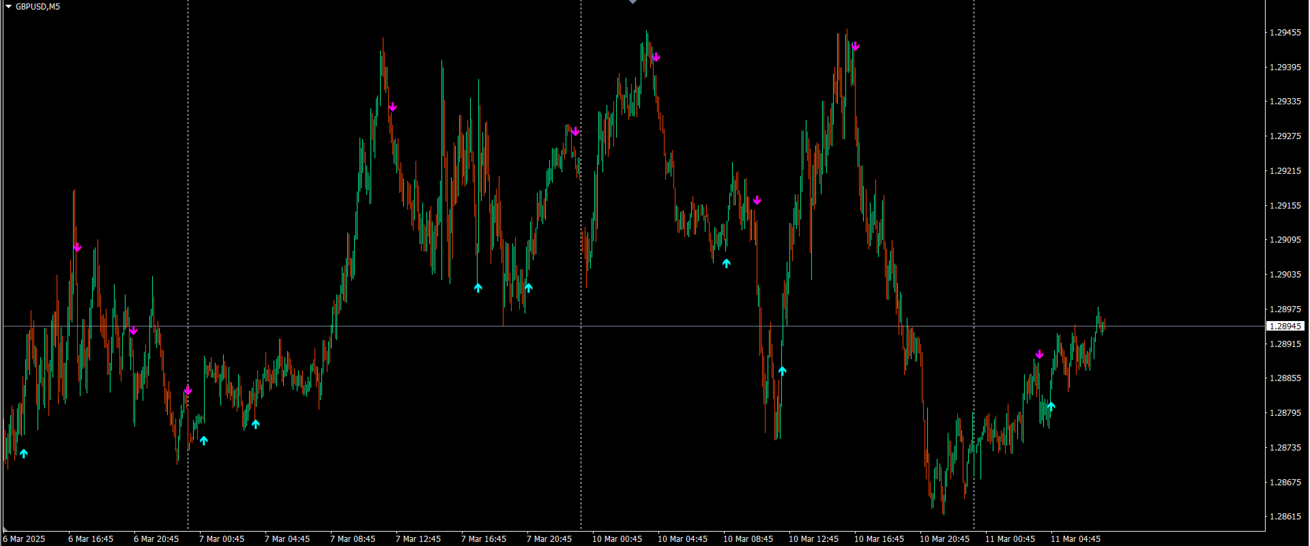
Task: Select the 7 Mar 08:45 time label
Action: (353, 539)
